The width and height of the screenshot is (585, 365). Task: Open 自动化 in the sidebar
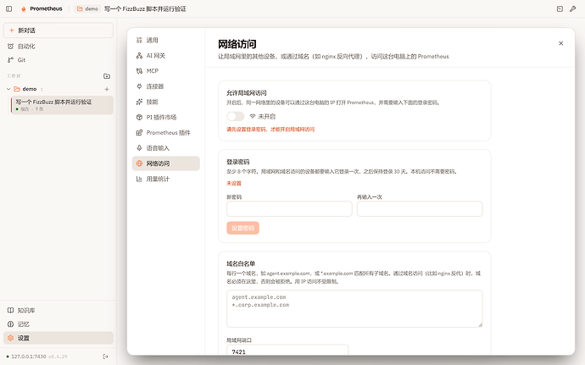(58, 47)
